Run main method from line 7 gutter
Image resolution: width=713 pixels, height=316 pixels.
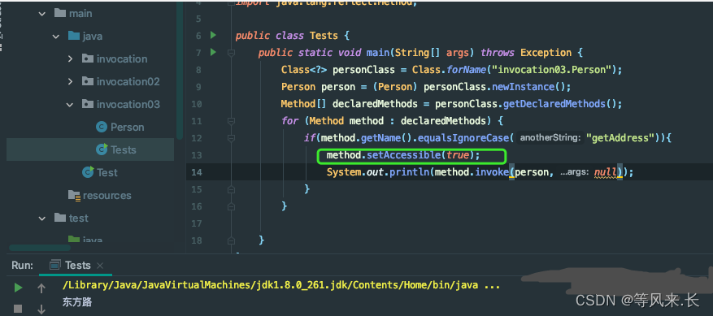pyautogui.click(x=213, y=52)
